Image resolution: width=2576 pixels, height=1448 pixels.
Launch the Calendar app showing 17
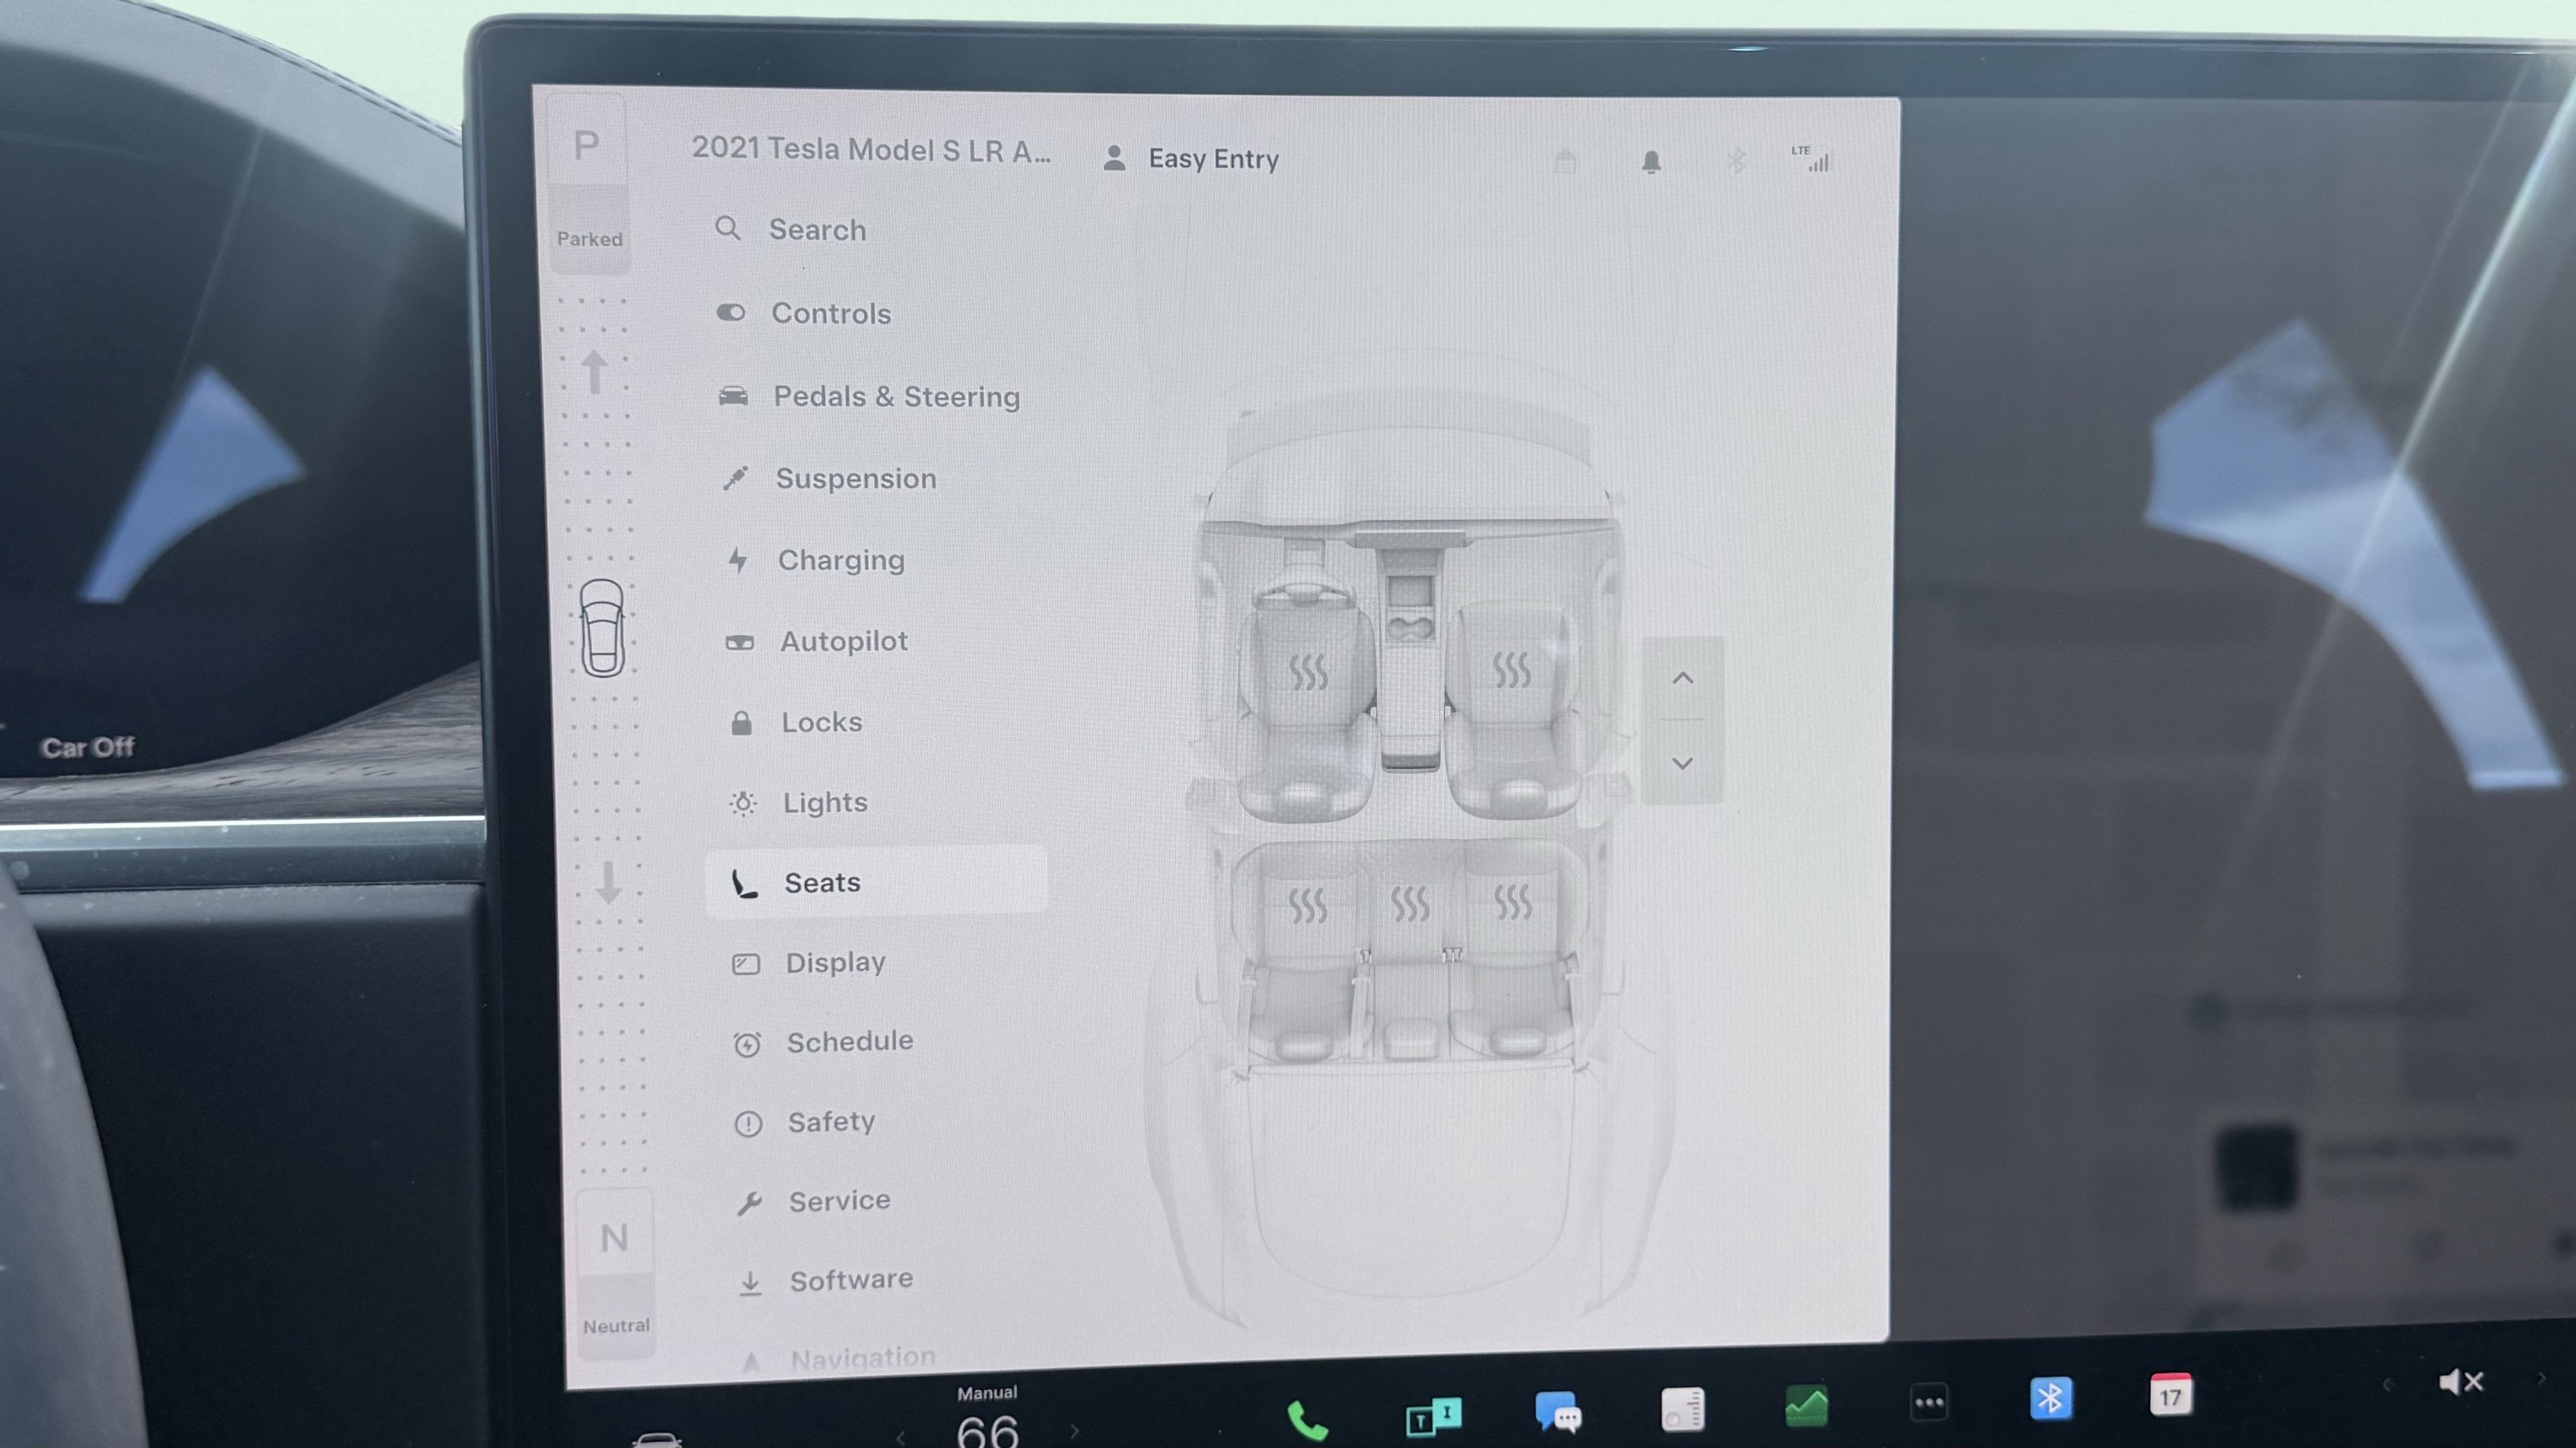click(2169, 1395)
